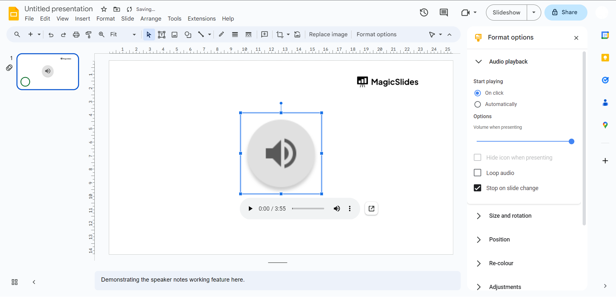Screen dimensions: 616x297
Task: Select the text box tool
Action: coord(161,35)
